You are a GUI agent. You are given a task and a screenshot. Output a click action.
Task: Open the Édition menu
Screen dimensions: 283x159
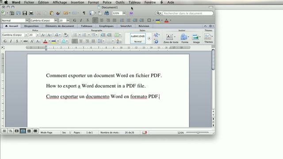click(43, 2)
